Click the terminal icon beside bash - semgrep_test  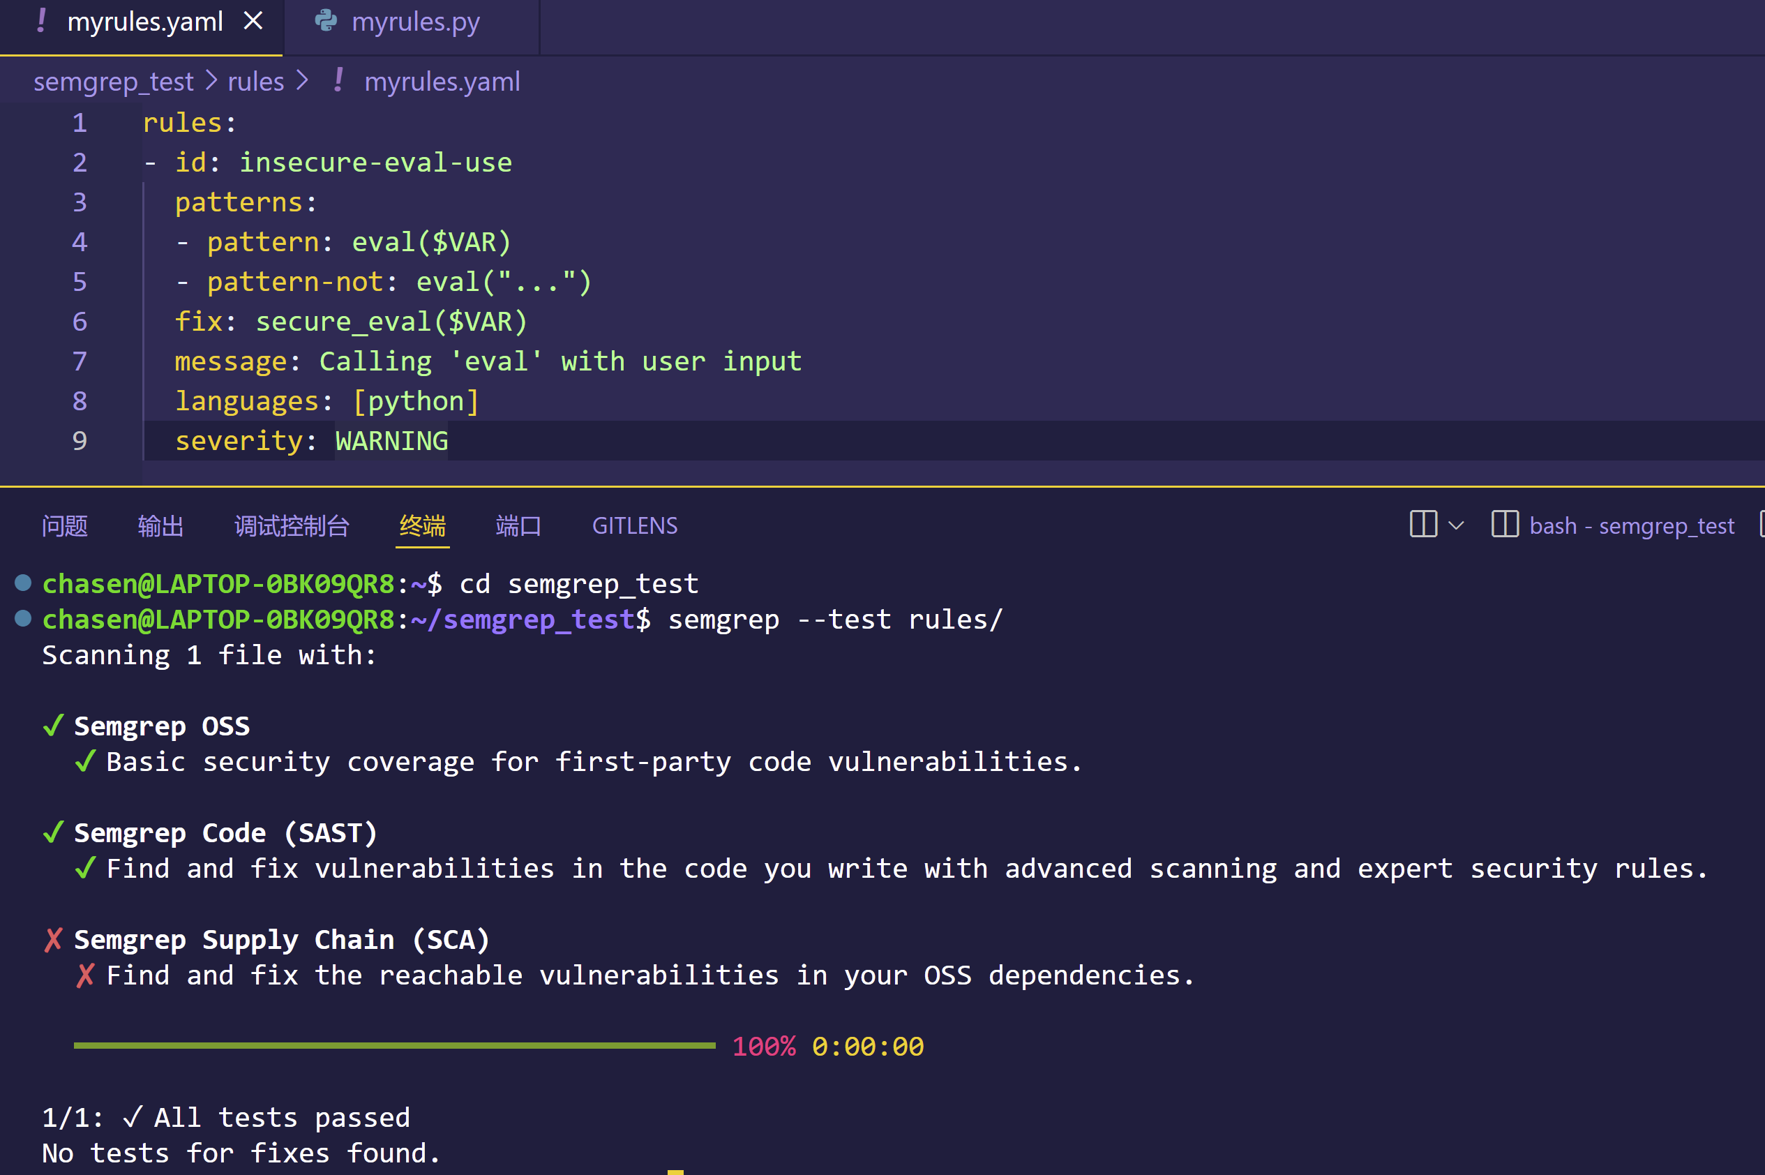1504,525
